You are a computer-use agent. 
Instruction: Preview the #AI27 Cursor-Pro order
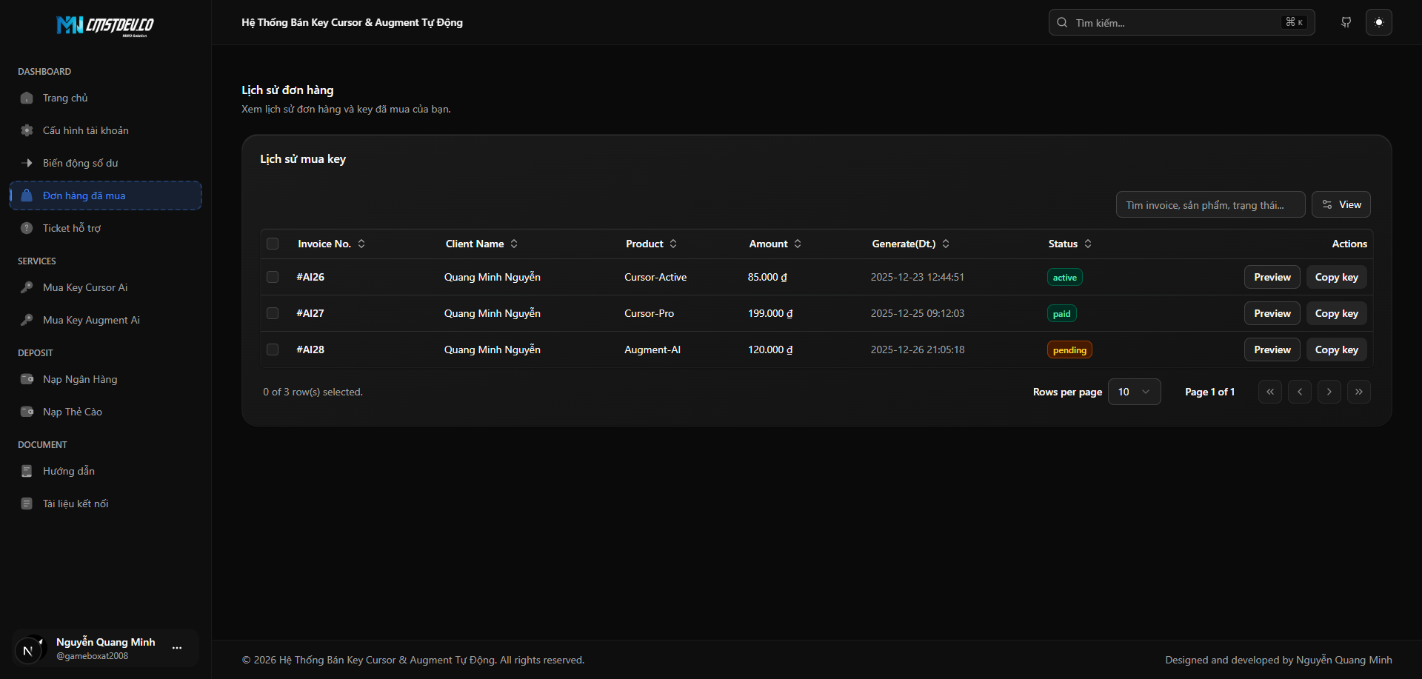point(1272,313)
